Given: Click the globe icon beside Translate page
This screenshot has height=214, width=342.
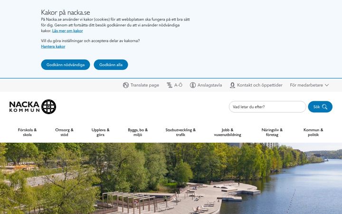Looking at the screenshot, I should pyautogui.click(x=126, y=85).
